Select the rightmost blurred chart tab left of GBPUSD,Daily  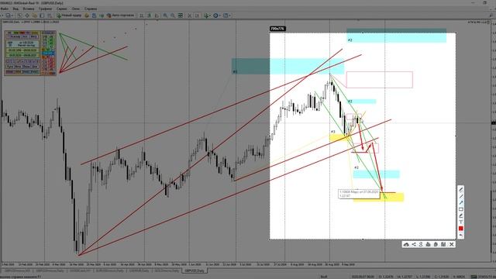click(166, 270)
